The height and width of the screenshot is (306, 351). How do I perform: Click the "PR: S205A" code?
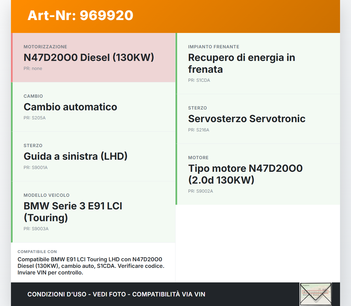coord(35,118)
